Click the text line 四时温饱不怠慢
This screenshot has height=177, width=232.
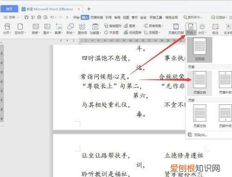(106, 58)
